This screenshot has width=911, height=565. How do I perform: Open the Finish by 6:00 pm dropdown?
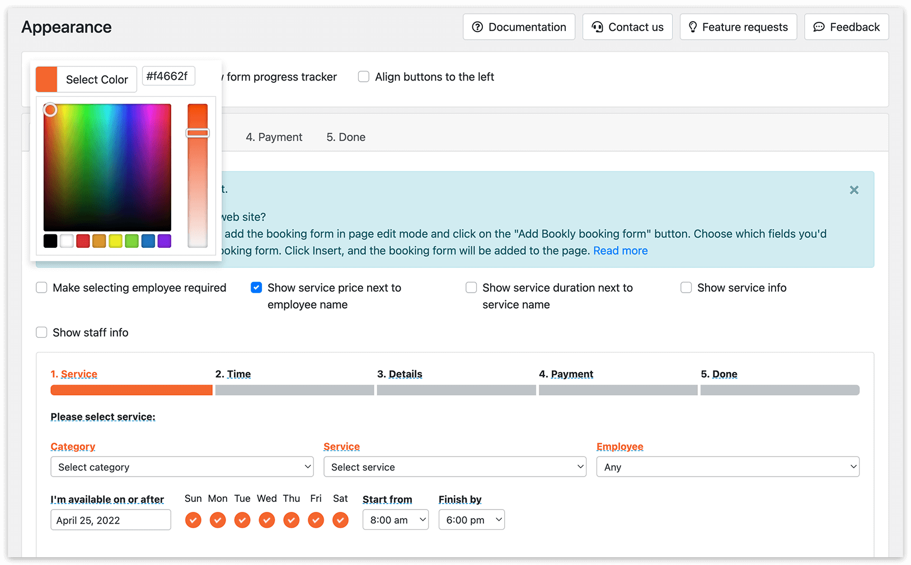coord(472,520)
